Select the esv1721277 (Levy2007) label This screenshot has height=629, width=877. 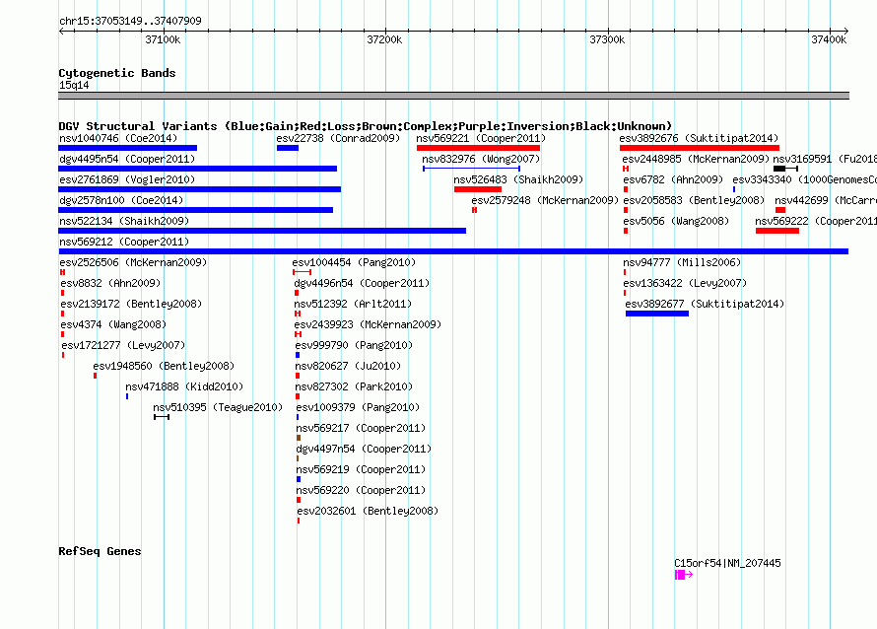click(123, 345)
